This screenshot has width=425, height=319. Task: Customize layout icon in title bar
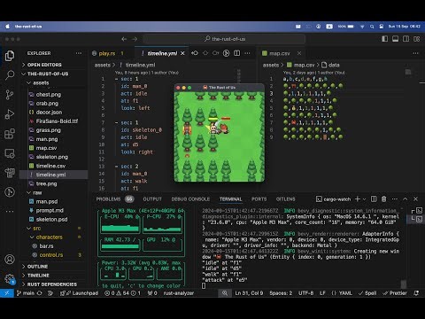coord(416,39)
